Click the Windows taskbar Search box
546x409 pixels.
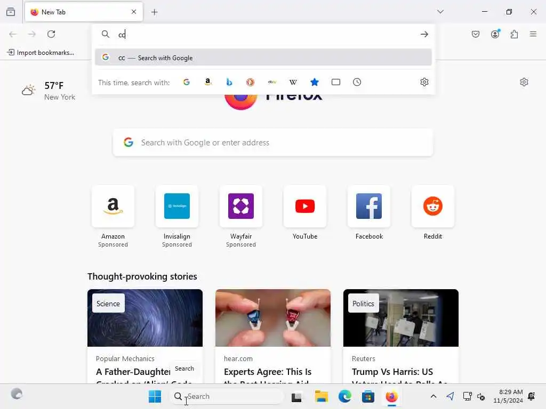[x=227, y=396]
